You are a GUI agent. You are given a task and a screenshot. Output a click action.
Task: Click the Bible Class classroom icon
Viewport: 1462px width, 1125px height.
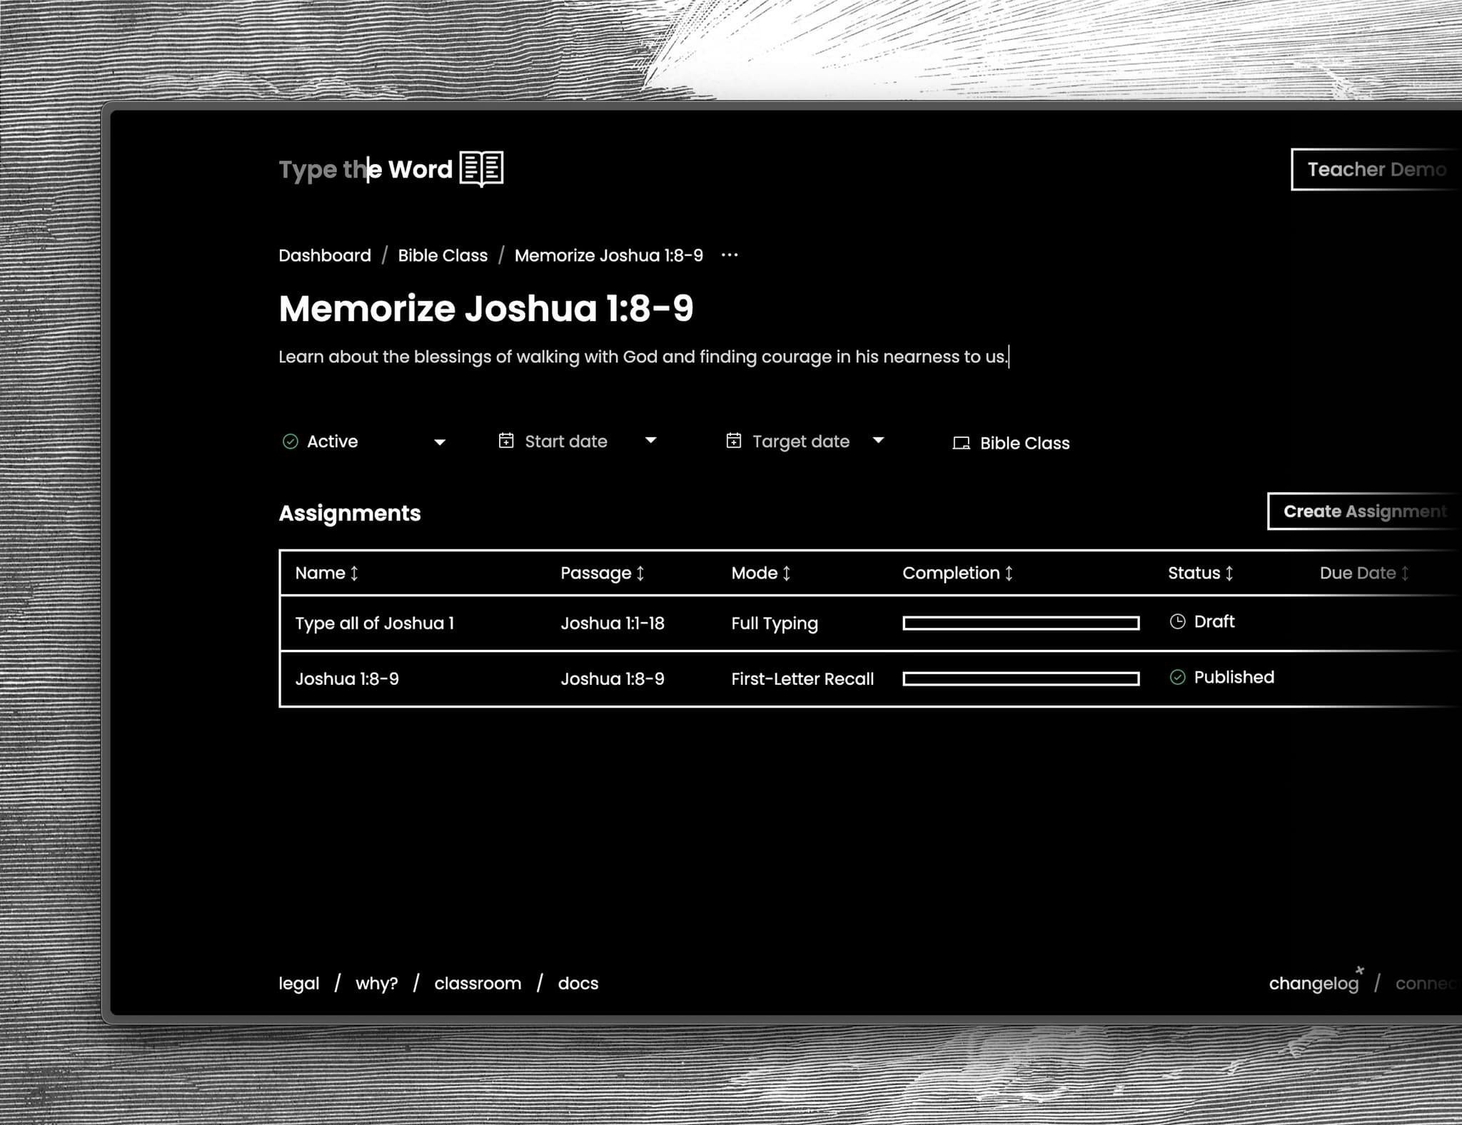click(961, 443)
